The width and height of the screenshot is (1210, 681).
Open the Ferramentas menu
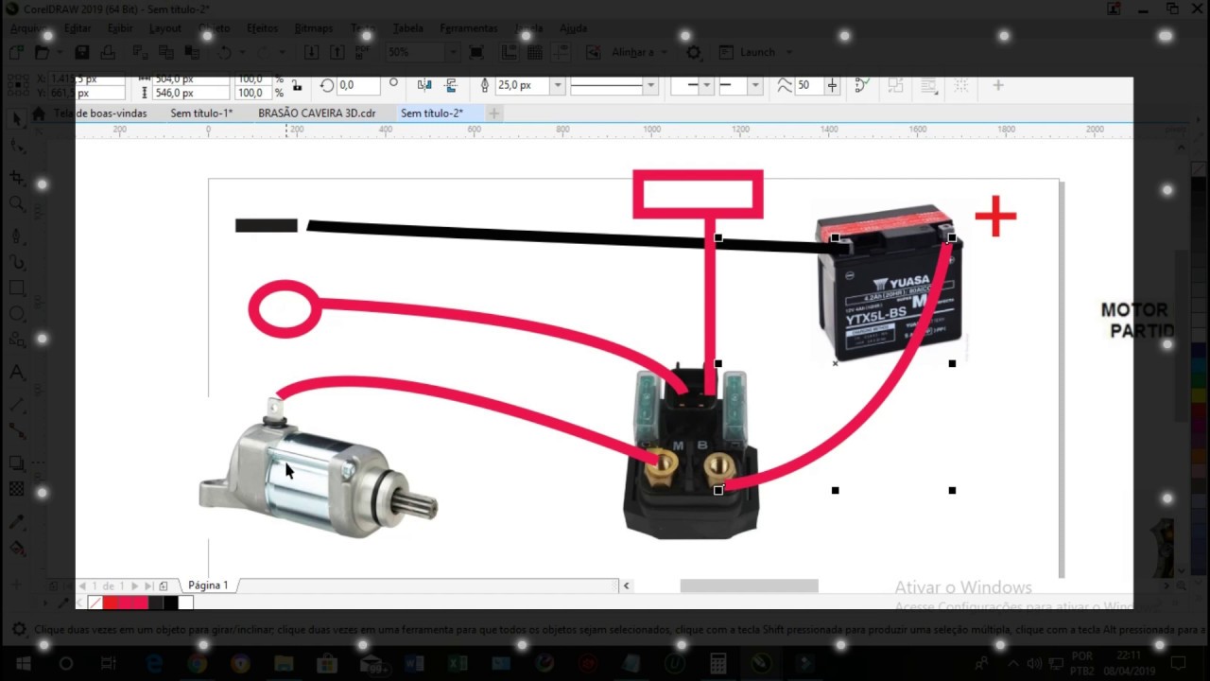click(469, 28)
